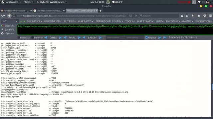Expand the UNION BASED menu
The image size is (213, 119).
53,21
